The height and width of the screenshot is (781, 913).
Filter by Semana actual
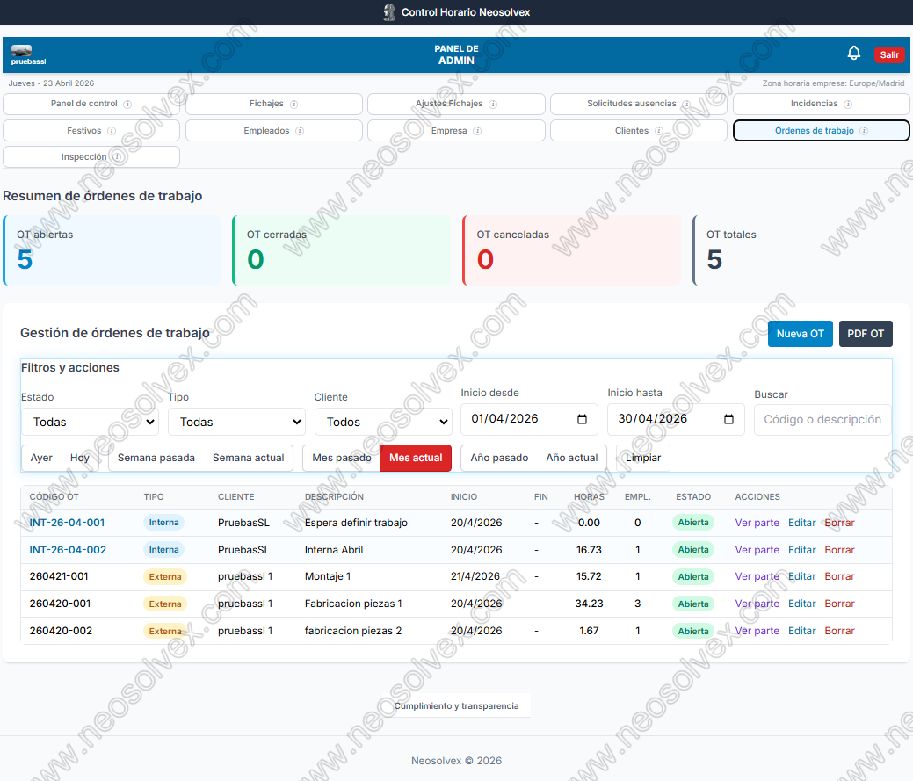(x=249, y=458)
